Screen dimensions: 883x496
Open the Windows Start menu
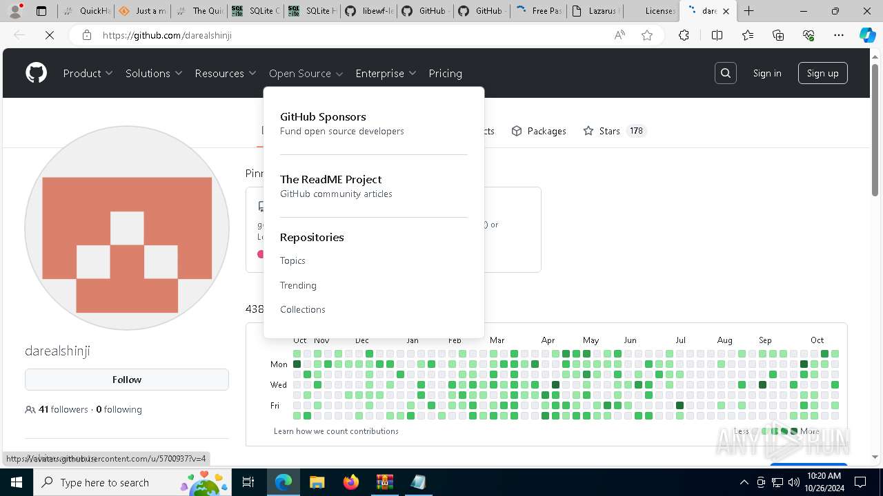17,482
